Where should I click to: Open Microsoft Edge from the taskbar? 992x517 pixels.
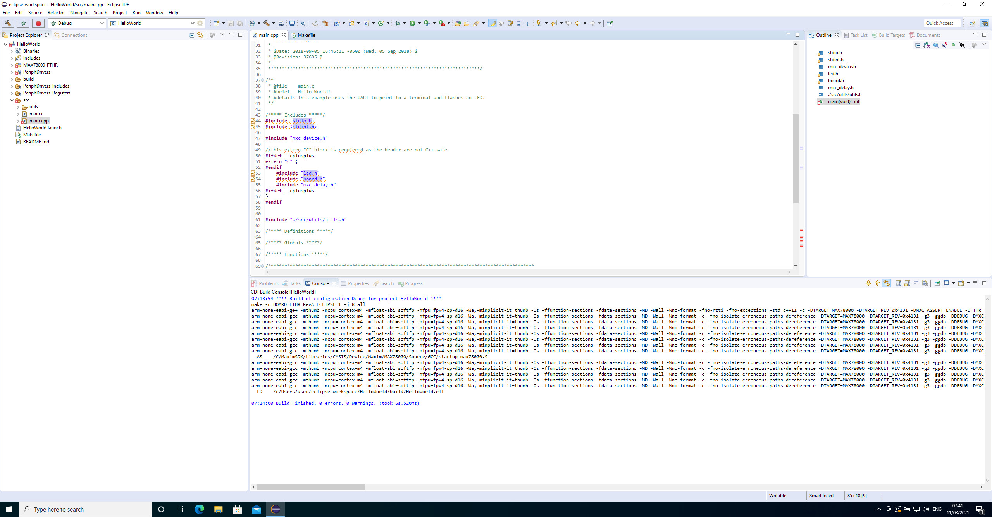click(199, 509)
